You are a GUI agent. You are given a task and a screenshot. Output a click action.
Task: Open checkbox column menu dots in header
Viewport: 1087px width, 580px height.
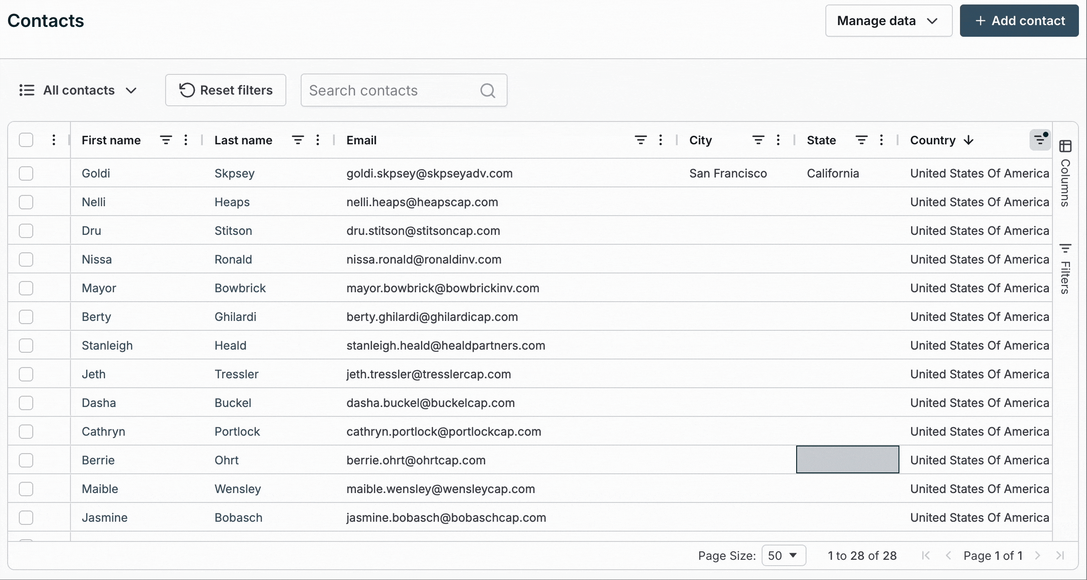click(54, 140)
